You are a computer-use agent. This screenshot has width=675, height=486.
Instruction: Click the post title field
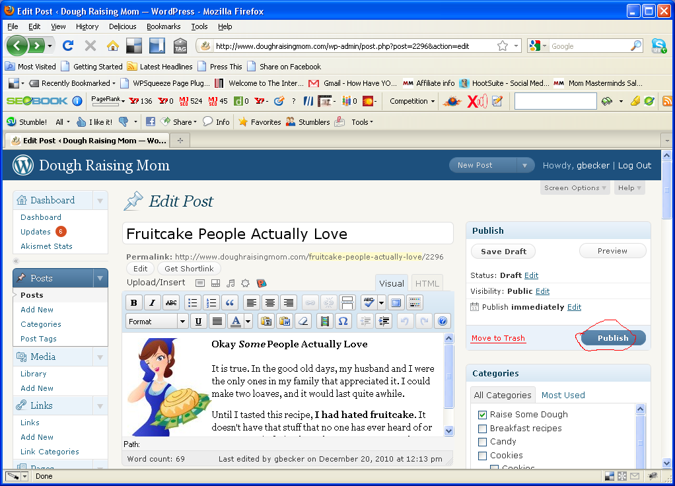click(x=287, y=234)
